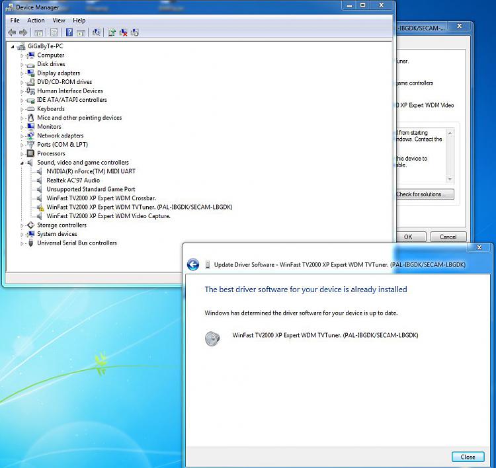Click the Device Manager title bar icon
The width and height of the screenshot is (496, 468).
click(x=9, y=7)
